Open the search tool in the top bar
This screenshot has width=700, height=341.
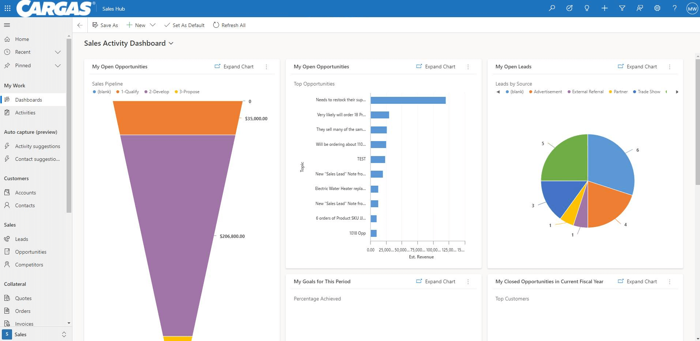pyautogui.click(x=552, y=8)
